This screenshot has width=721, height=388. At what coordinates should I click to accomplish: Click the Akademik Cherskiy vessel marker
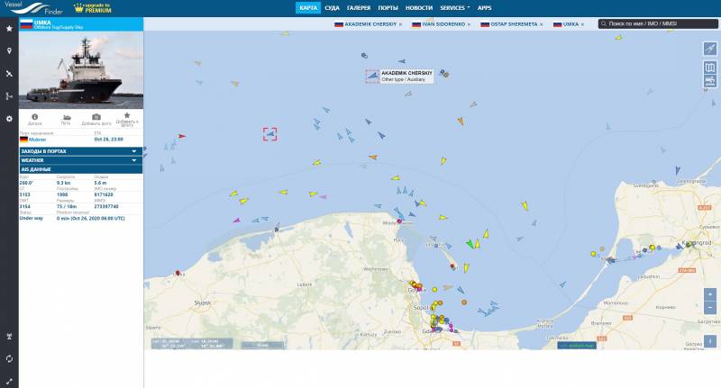372,77
